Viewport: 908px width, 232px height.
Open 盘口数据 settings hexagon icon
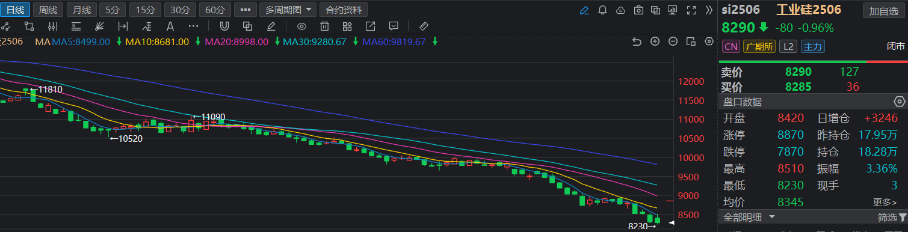click(900, 101)
